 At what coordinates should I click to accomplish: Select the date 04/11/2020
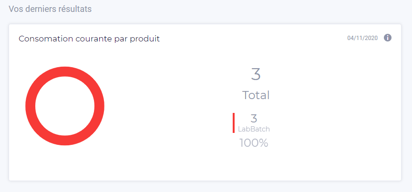click(x=362, y=38)
